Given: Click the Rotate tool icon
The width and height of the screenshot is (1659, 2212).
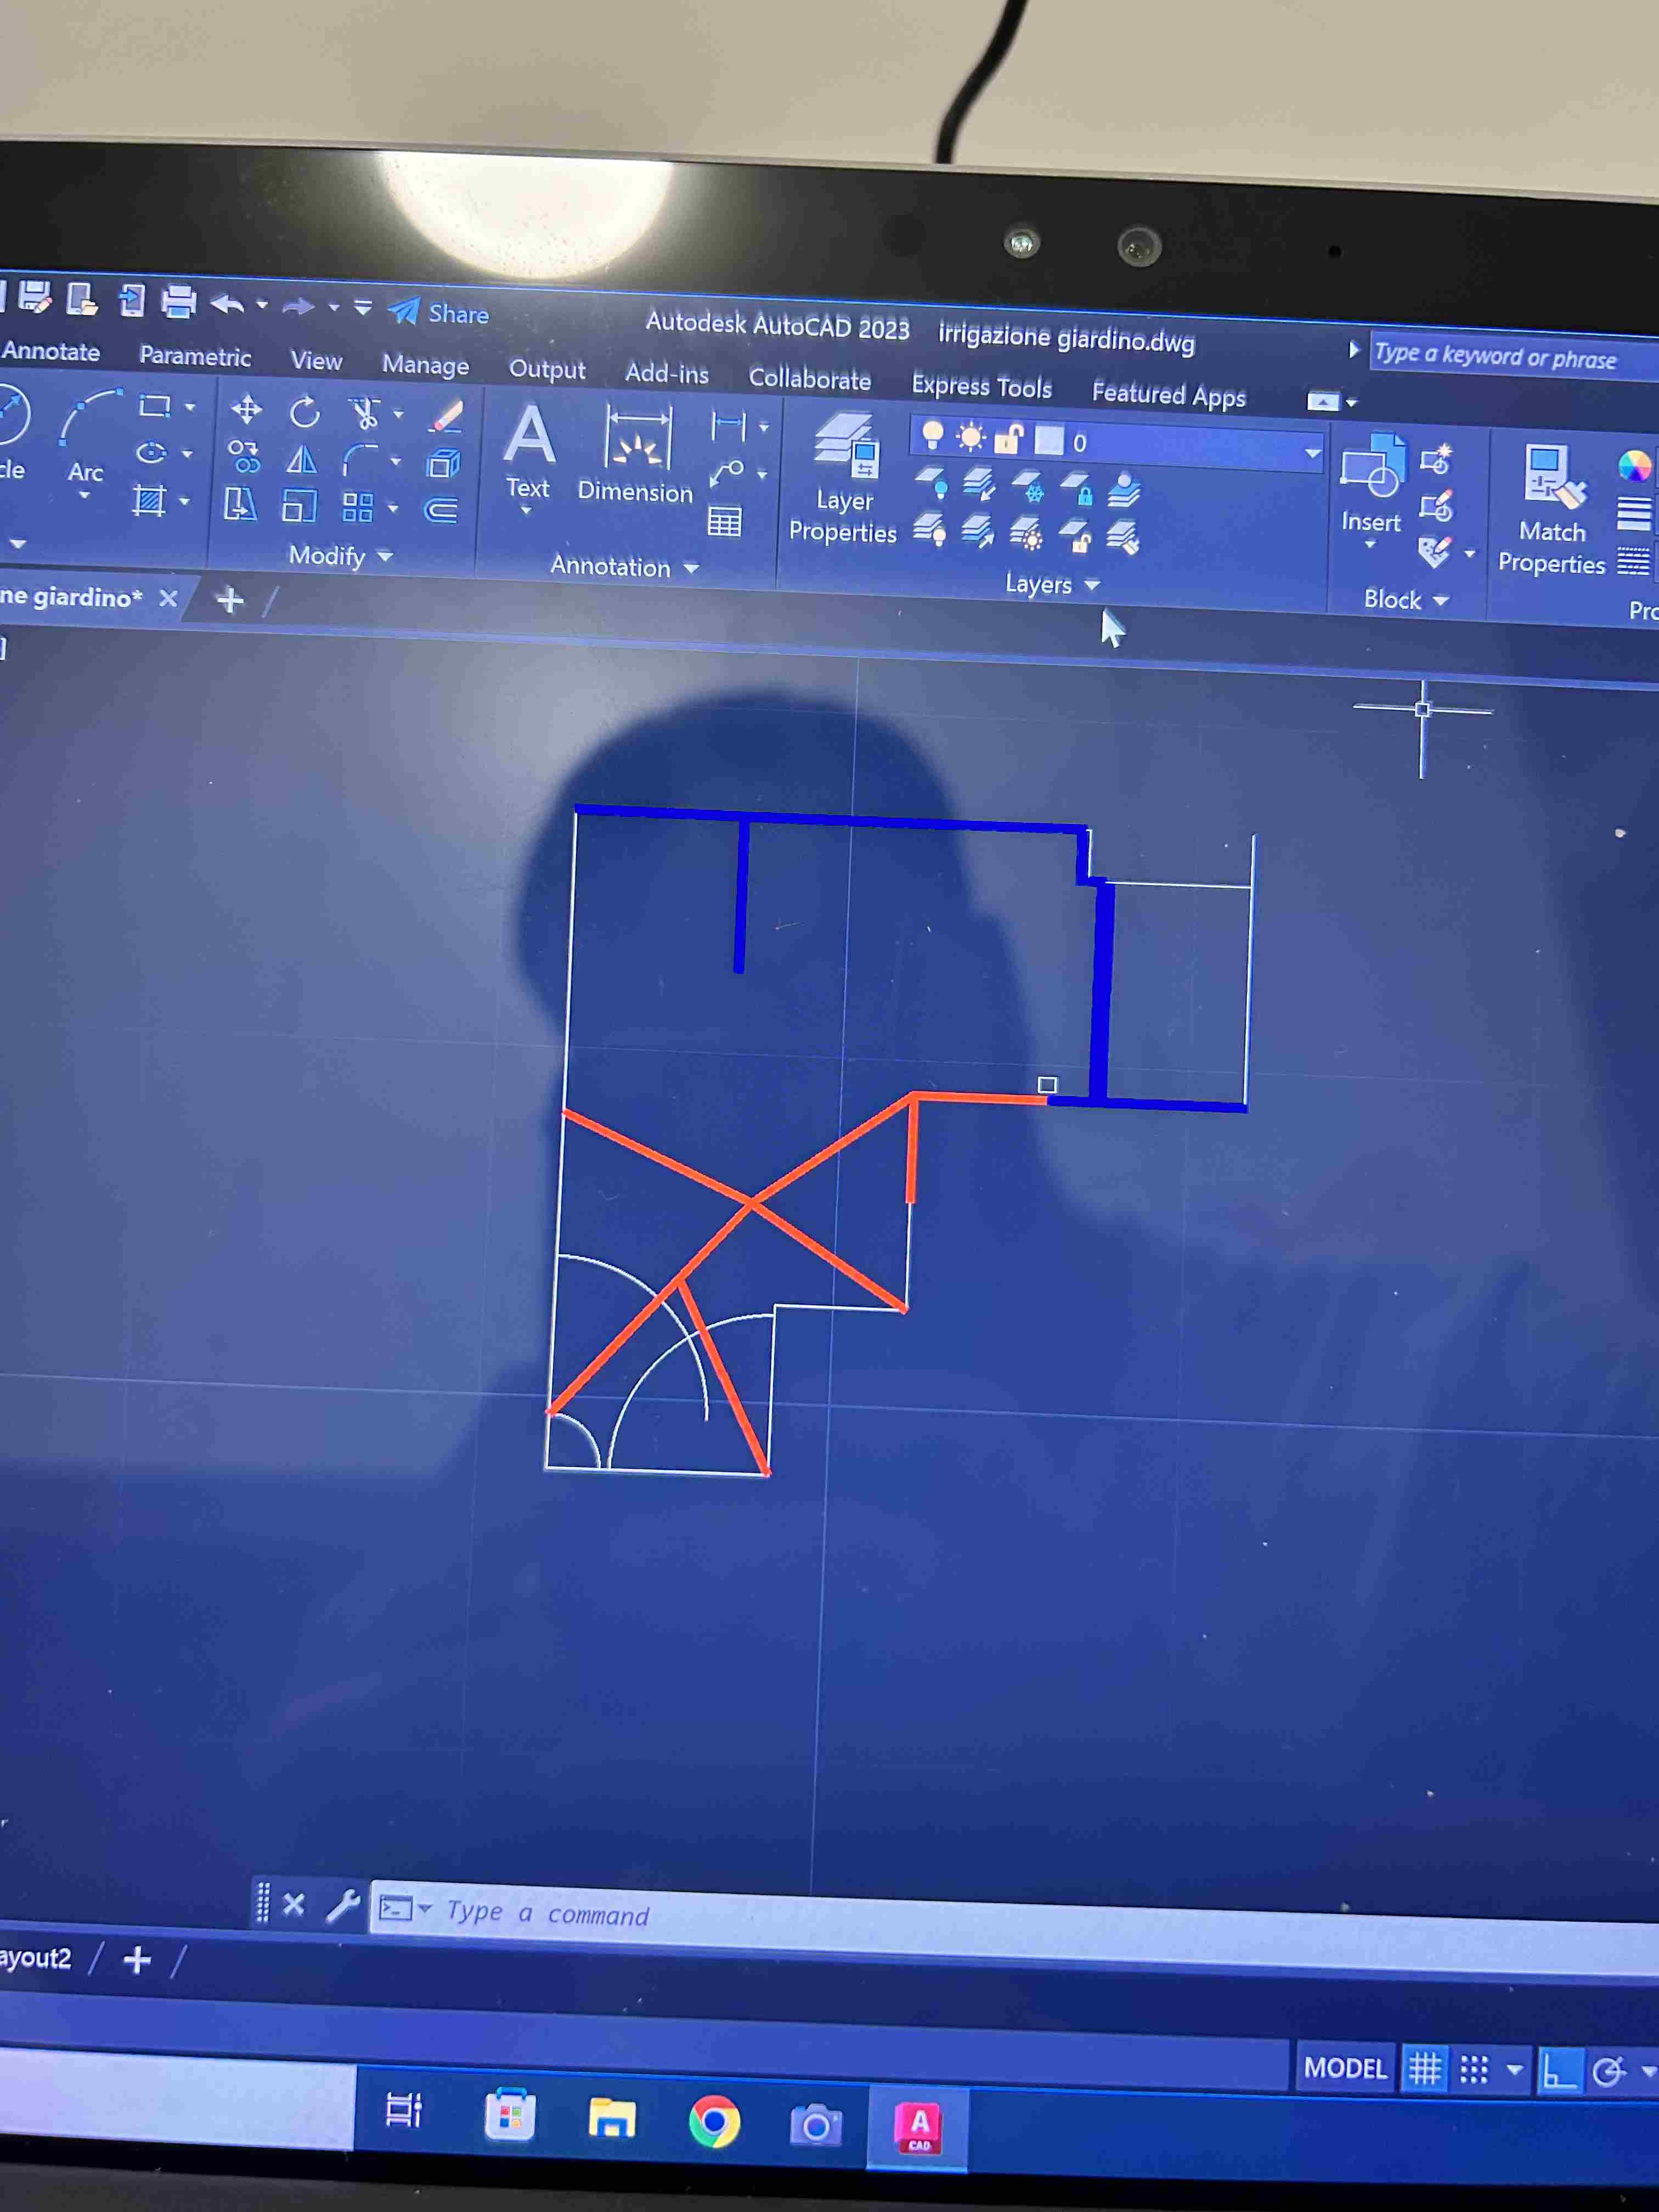Looking at the screenshot, I should (x=304, y=412).
